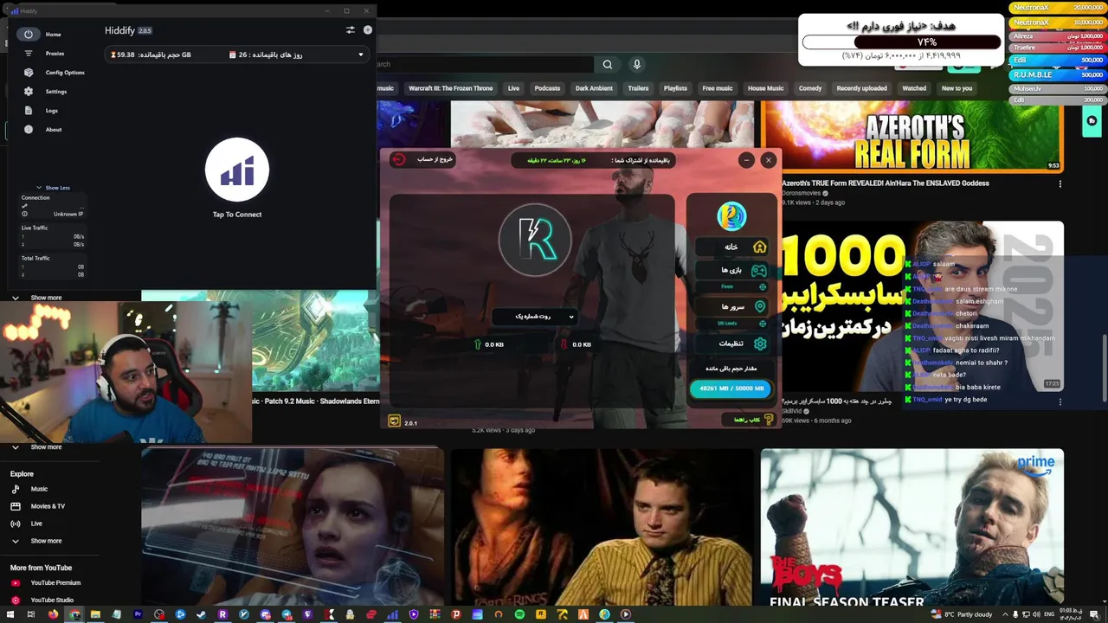Activate YouTube voice search microphone
1108x623 pixels.
point(637,64)
